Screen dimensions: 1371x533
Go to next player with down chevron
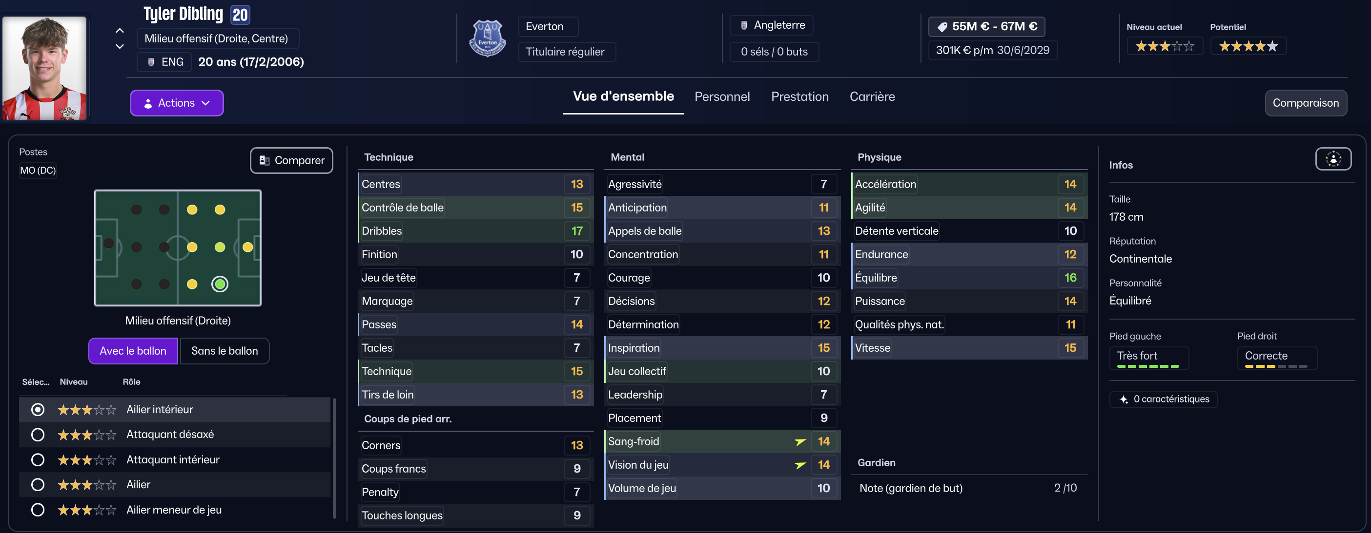click(x=120, y=47)
